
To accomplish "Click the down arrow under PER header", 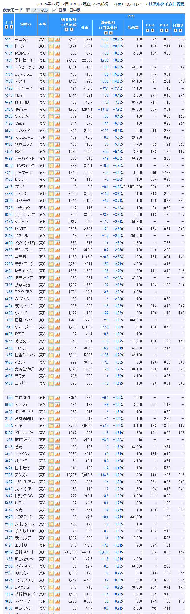I will click(152, 30).
